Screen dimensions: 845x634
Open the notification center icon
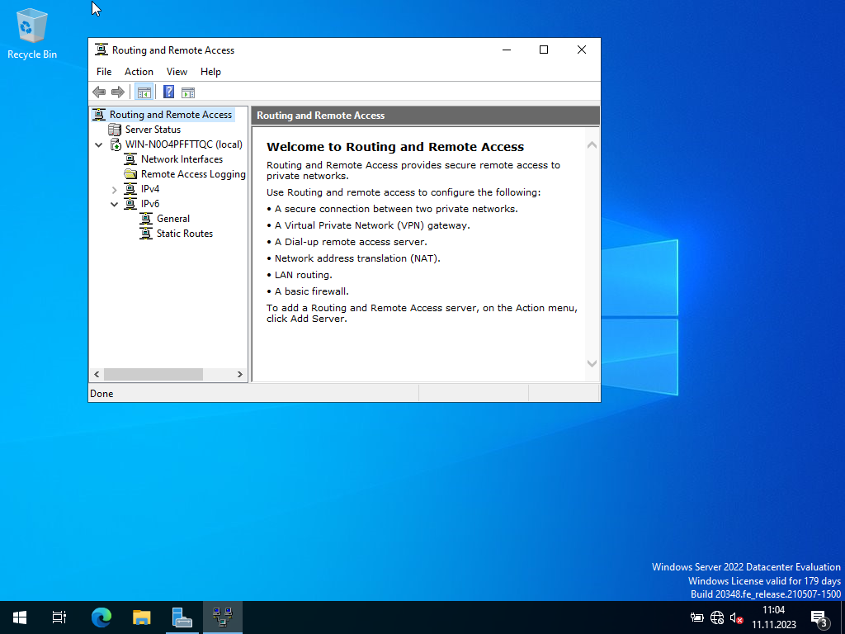click(819, 617)
